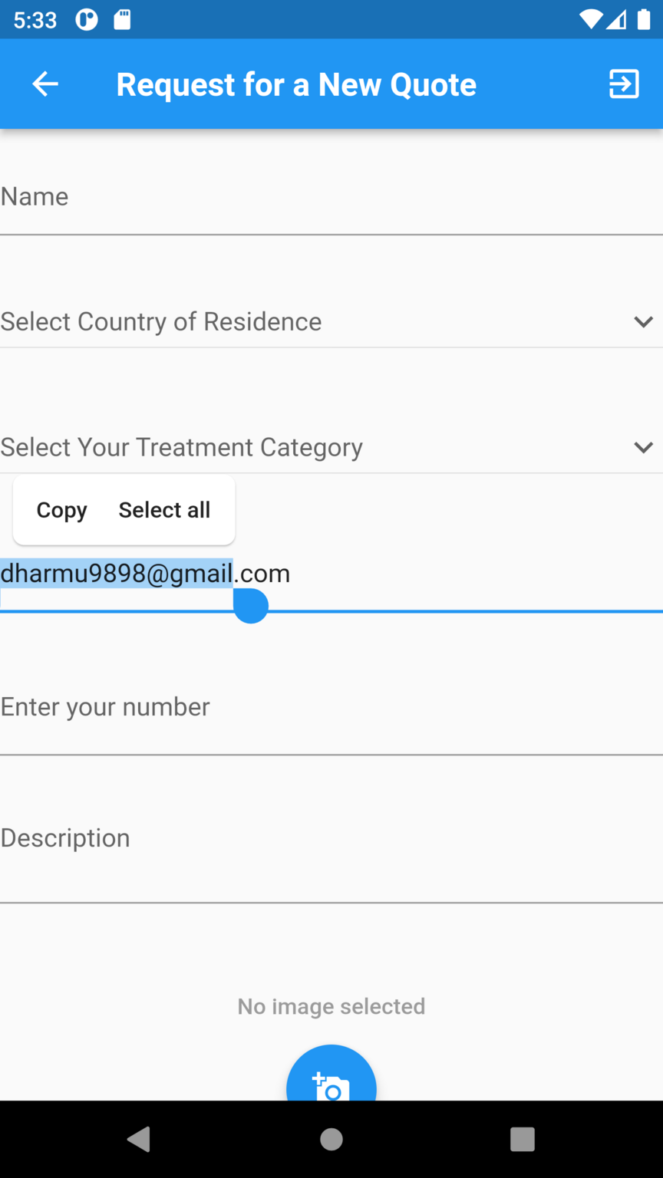Focus the Name input field
This screenshot has height=1178, width=663.
[x=331, y=197]
